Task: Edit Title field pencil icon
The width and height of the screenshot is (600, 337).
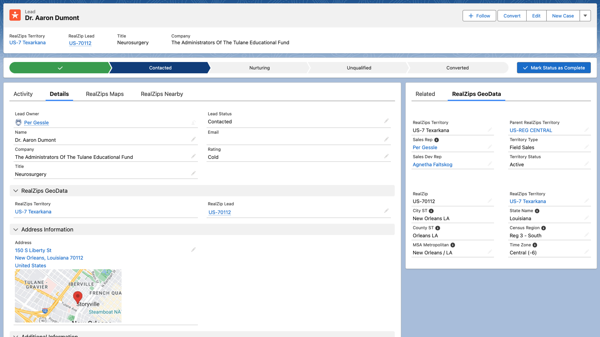Action: pos(193,173)
